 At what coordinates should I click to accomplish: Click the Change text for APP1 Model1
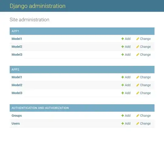tap(145, 39)
